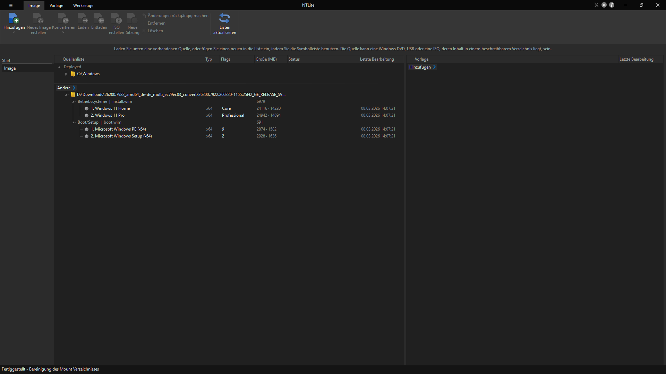This screenshot has height=374, width=666.
Task: Open the help question-mark icon
Action: click(x=612, y=5)
